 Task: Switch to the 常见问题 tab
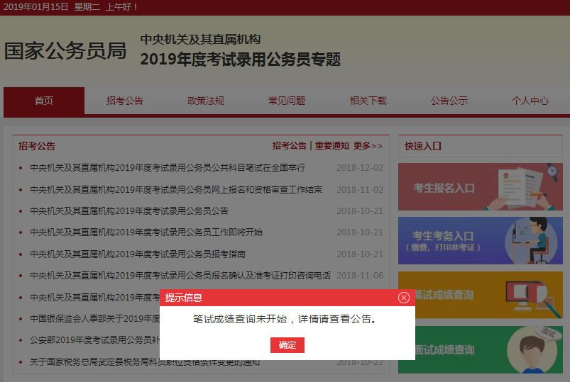[287, 101]
